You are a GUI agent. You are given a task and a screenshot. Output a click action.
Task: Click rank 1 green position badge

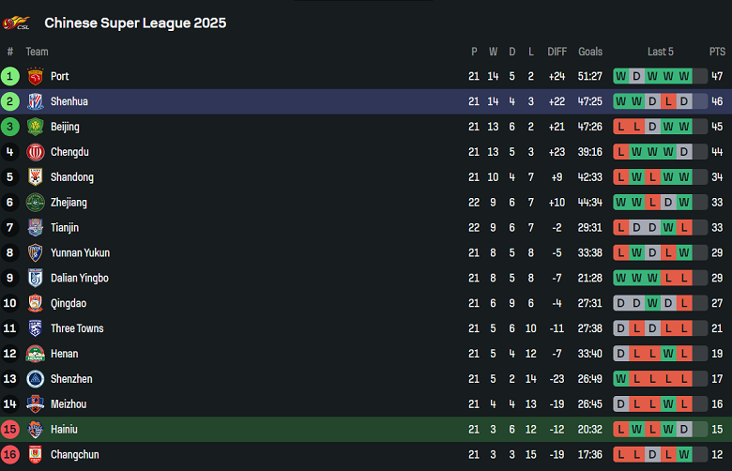pos(10,76)
